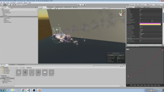Screen dimensions: 164x92
Task: Open the Simulation Space dropdown
Action: point(151,27)
